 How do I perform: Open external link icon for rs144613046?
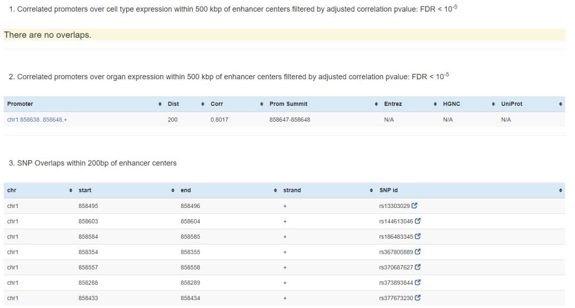[x=418, y=221]
